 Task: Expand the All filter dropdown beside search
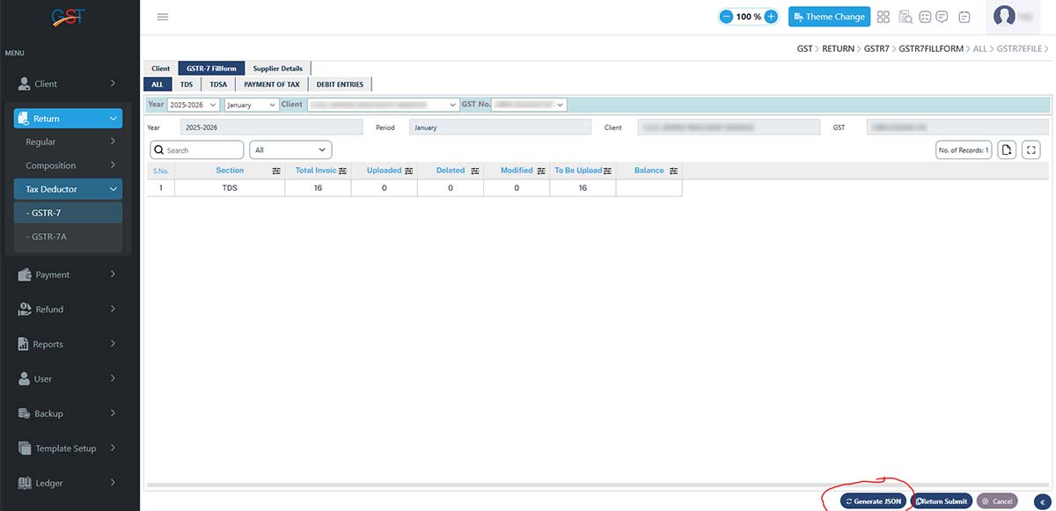coord(290,150)
